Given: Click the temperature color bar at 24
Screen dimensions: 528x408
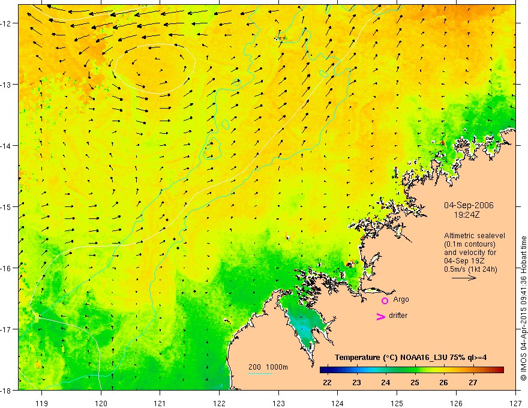Looking at the screenshot, I should (386, 370).
